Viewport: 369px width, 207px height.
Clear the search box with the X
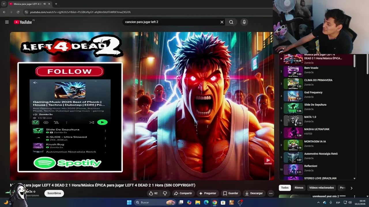click(222, 22)
